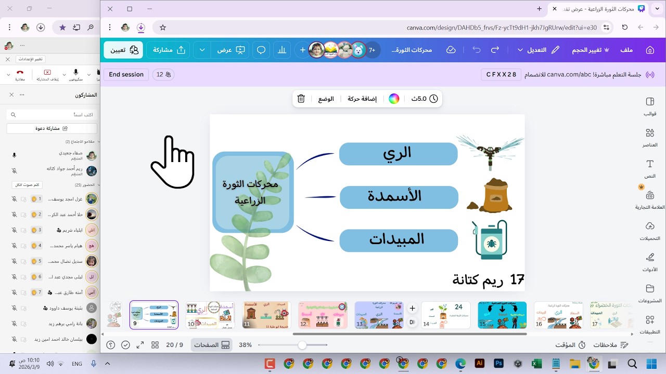Toggle microphone for بيلسان خالد احمد
Viewport: 666px width, 374px height.
(15, 339)
